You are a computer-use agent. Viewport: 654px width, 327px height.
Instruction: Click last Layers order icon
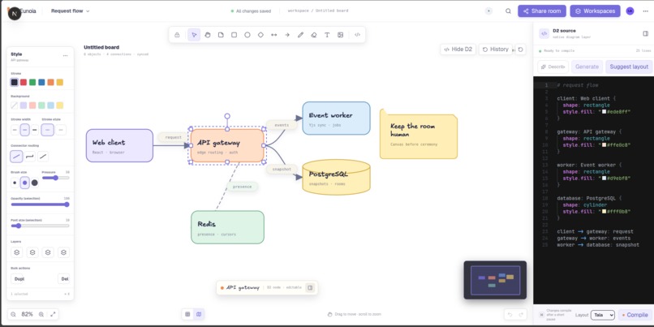coord(63,252)
